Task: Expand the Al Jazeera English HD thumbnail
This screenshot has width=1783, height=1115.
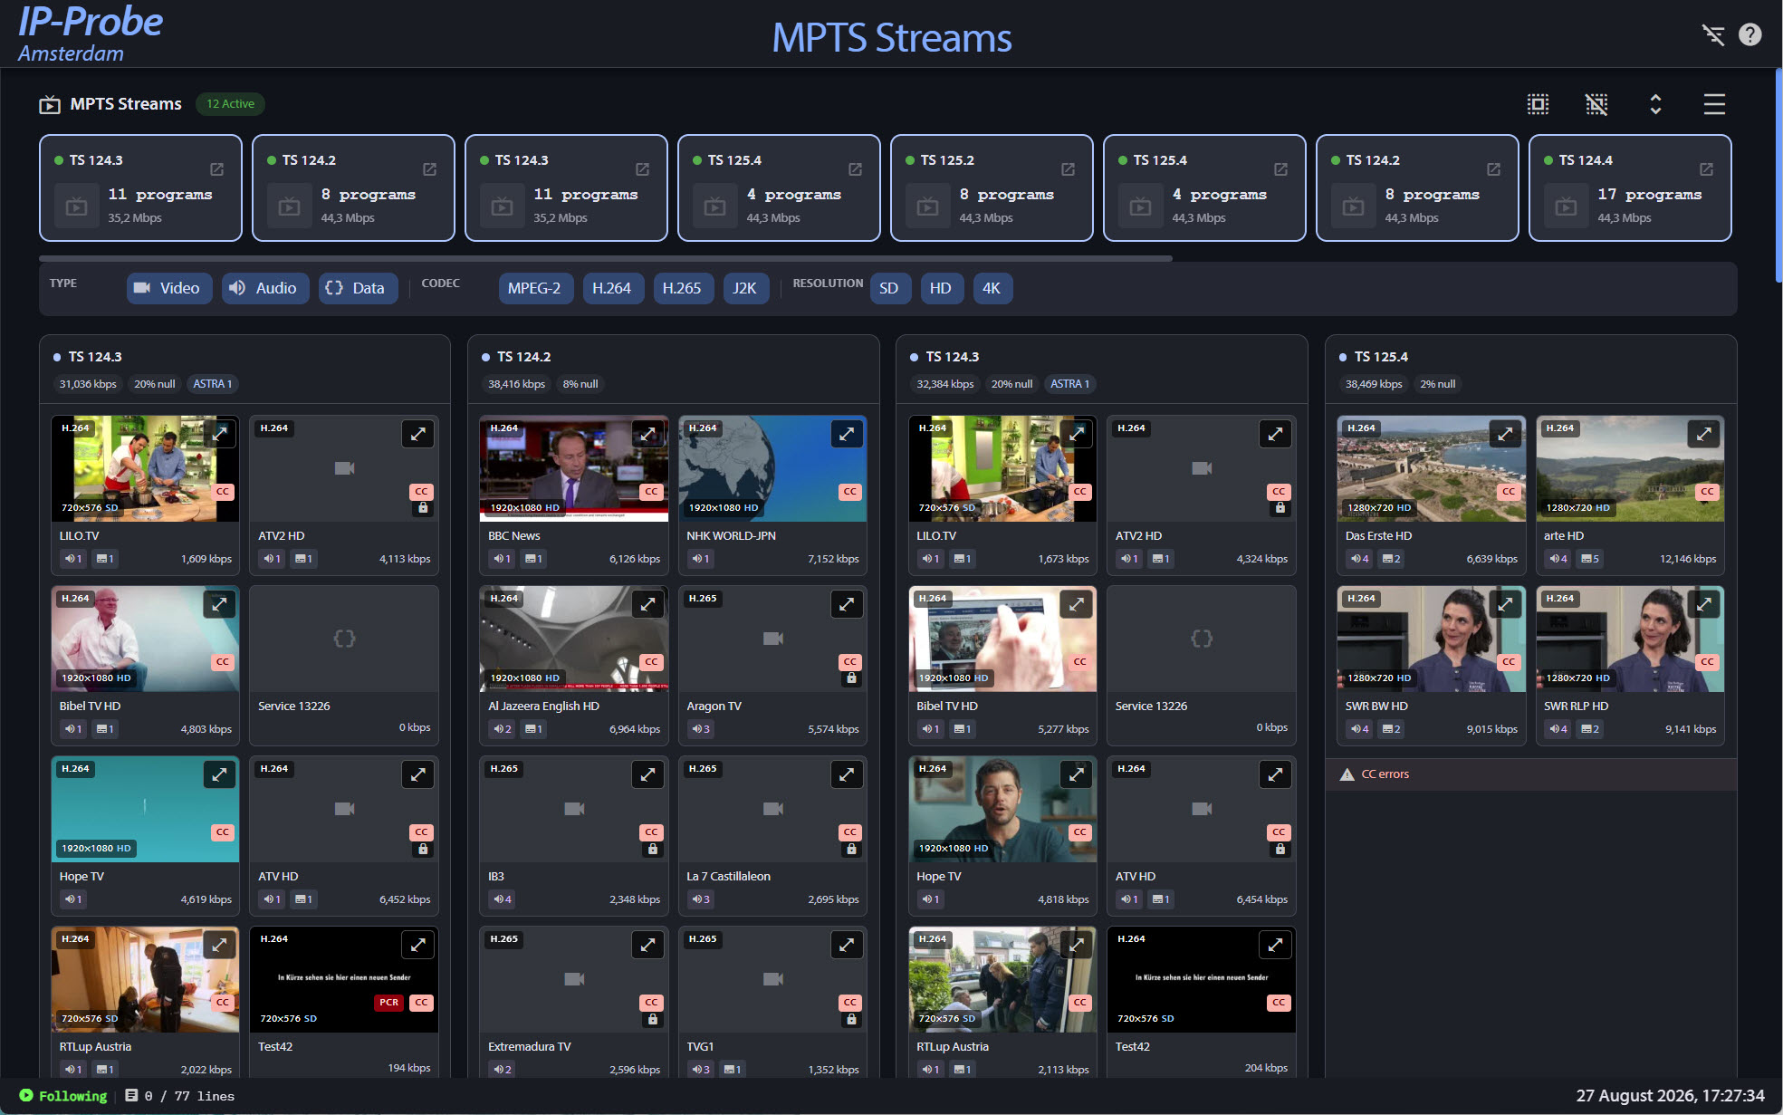Action: (x=648, y=604)
